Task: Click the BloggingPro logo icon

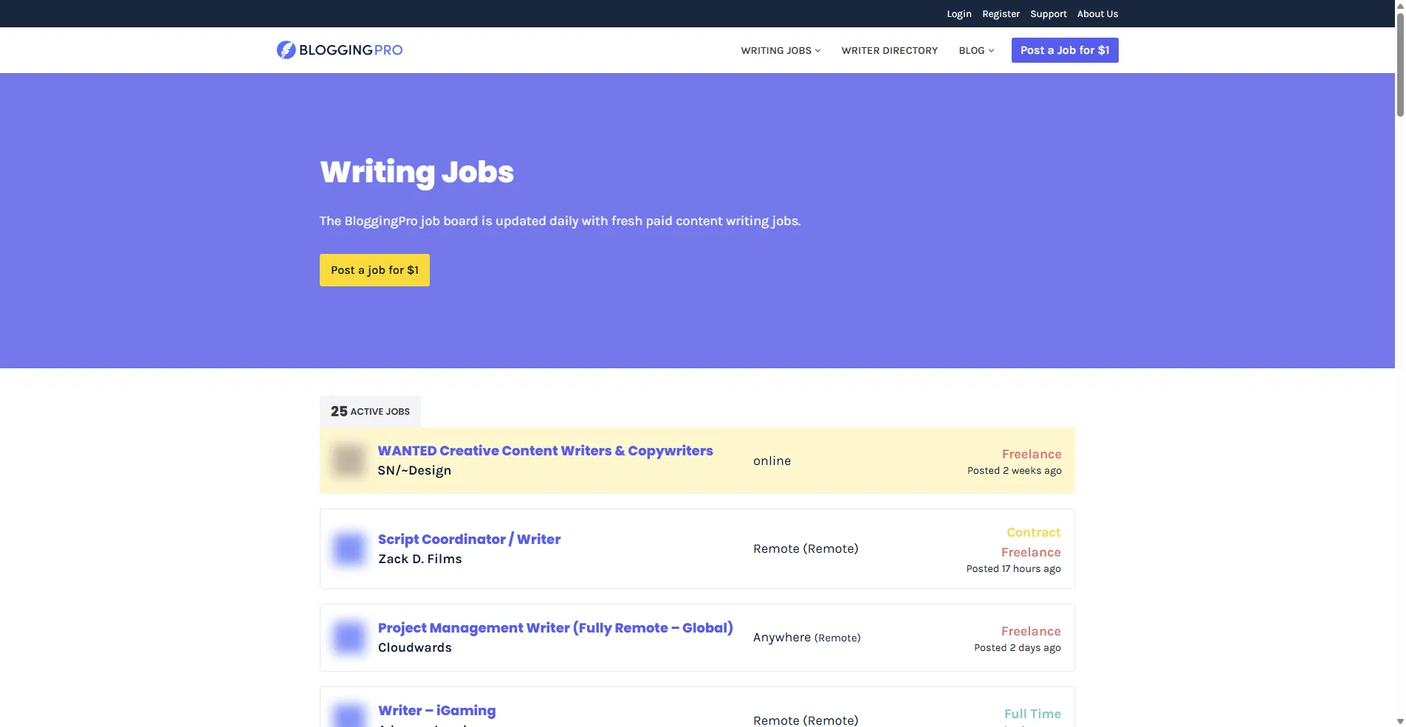Action: pos(286,49)
